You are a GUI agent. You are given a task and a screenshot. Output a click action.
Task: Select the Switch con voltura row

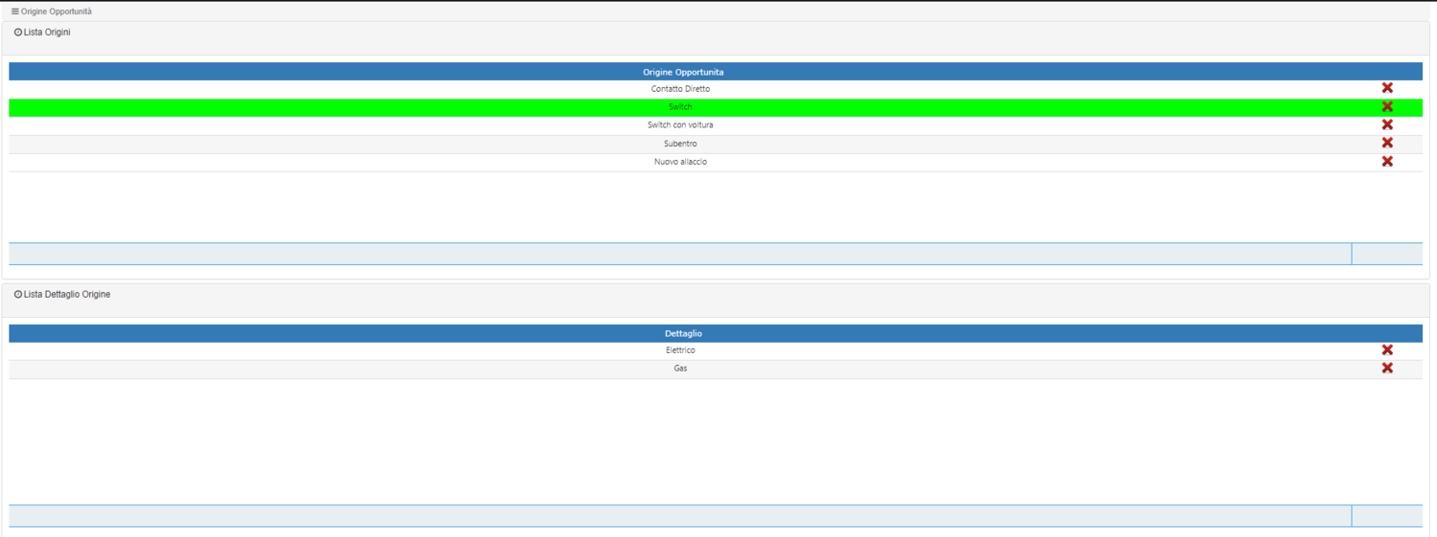point(716,125)
